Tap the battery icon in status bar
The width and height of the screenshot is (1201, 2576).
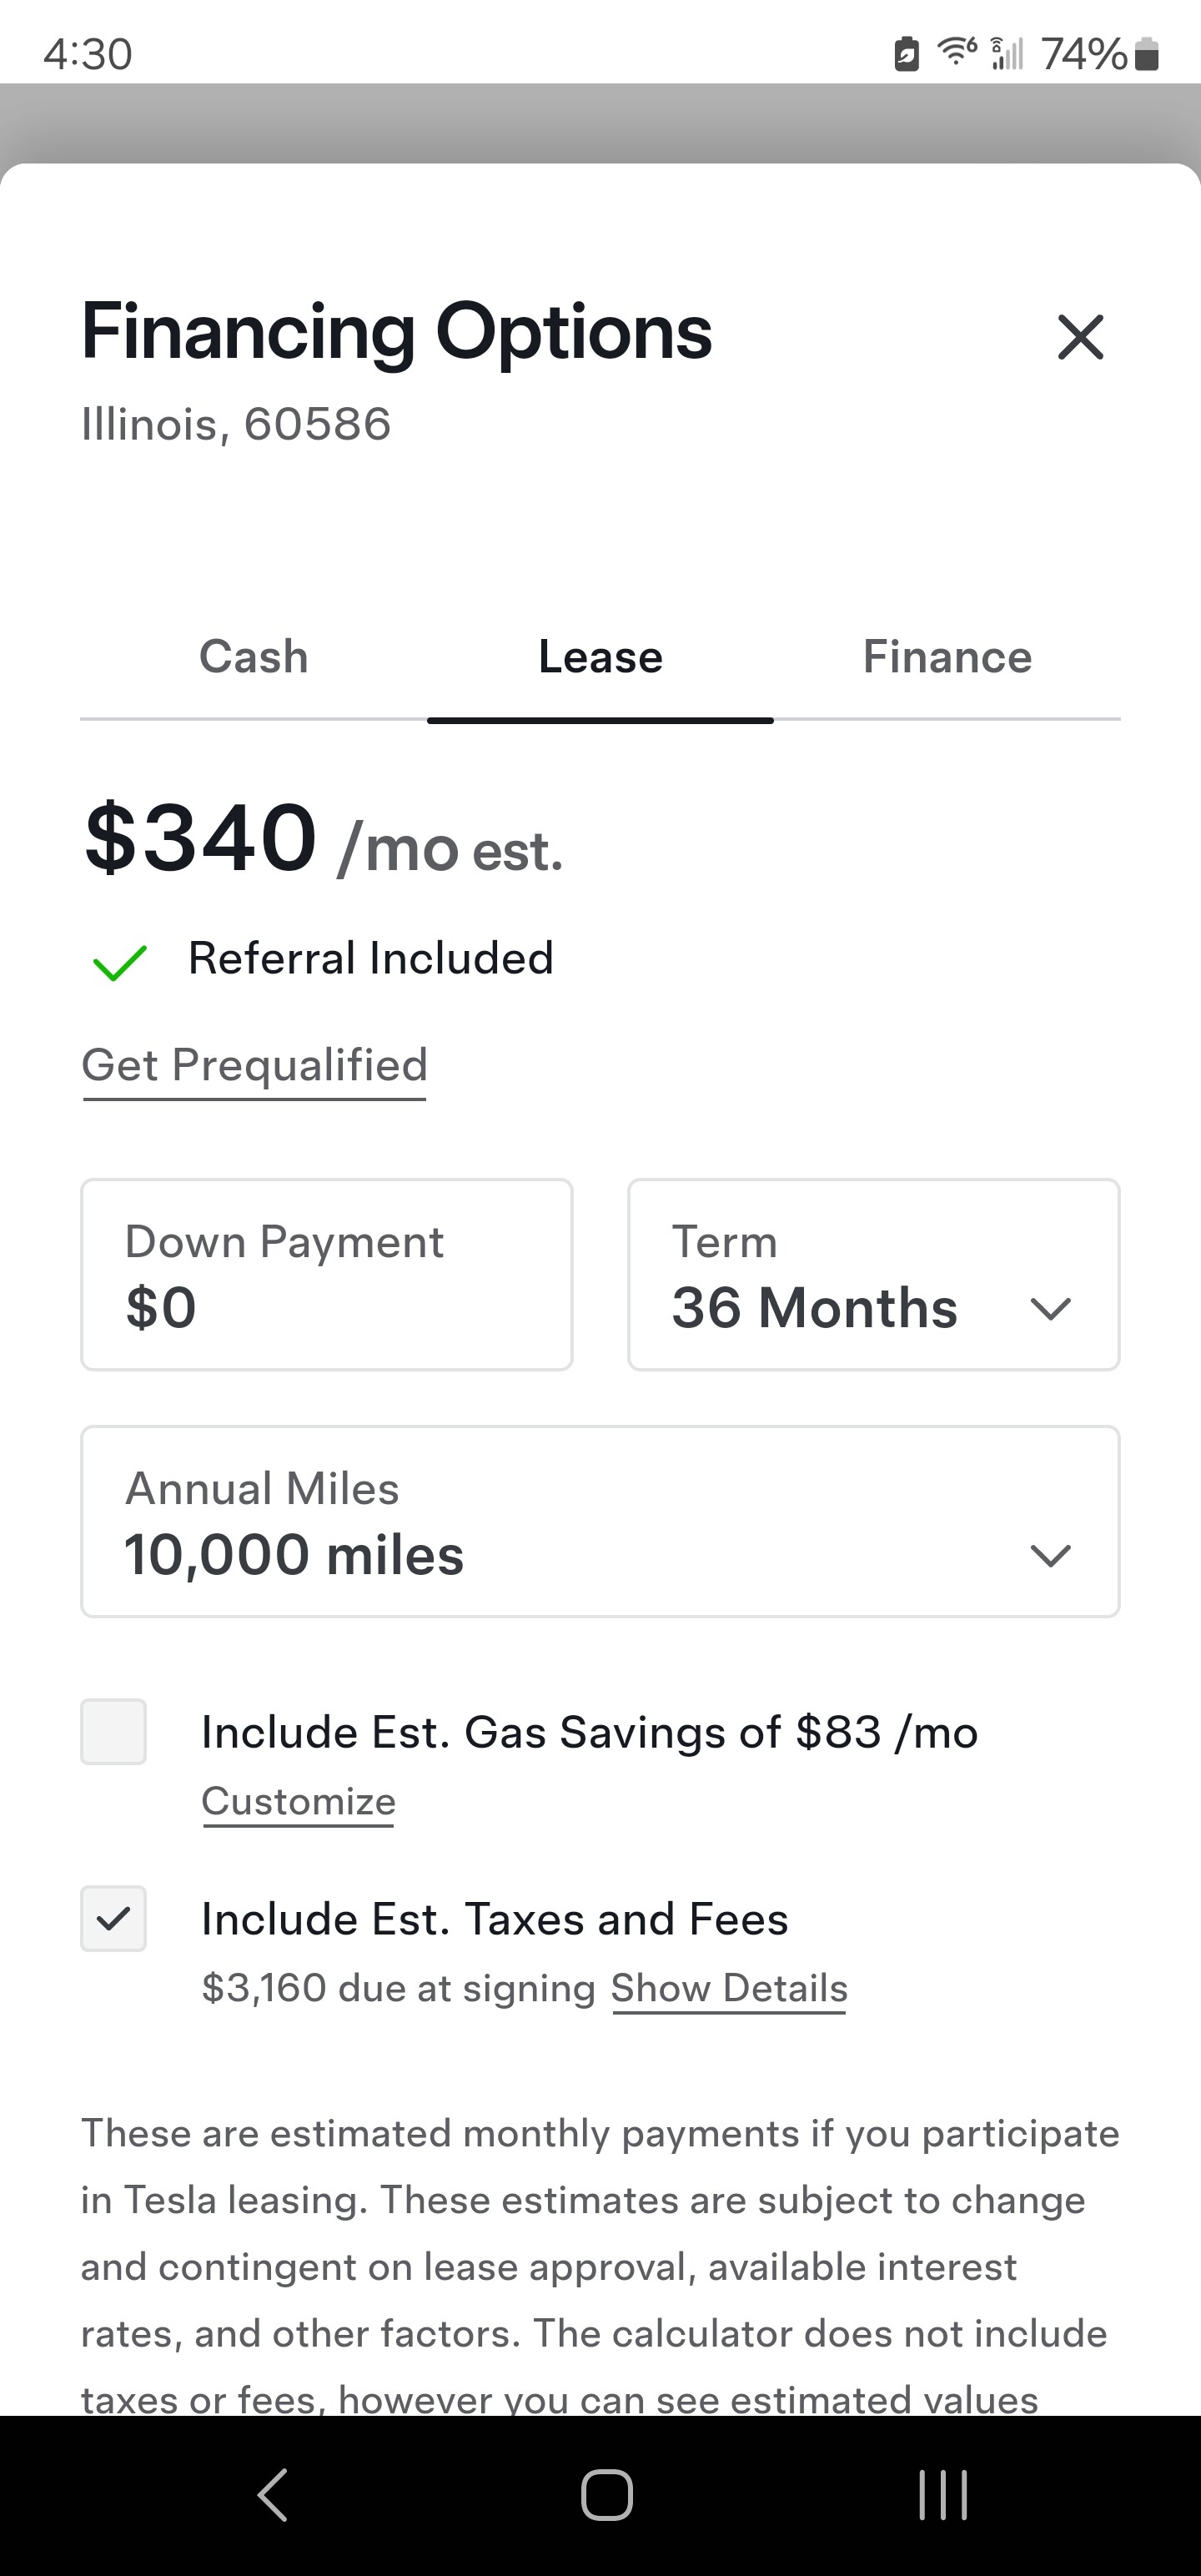point(1148,54)
